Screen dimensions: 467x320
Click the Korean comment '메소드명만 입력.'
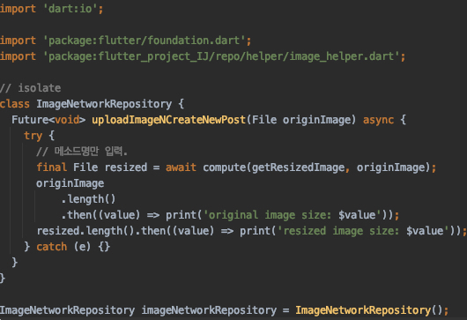pos(91,152)
